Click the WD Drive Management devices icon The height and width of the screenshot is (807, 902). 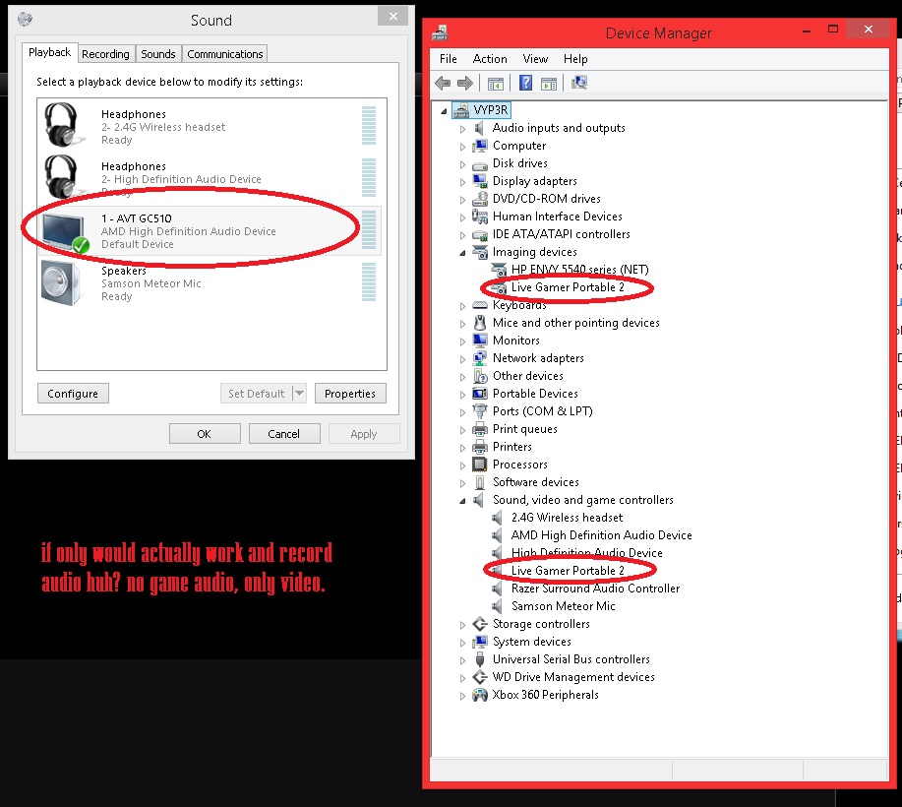click(x=480, y=677)
